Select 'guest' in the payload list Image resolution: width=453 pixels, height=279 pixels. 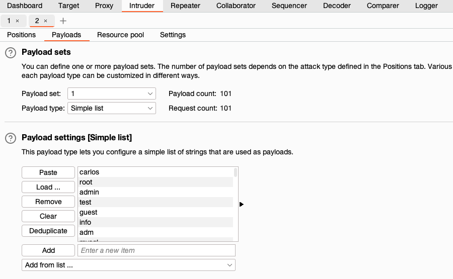[x=156, y=212]
